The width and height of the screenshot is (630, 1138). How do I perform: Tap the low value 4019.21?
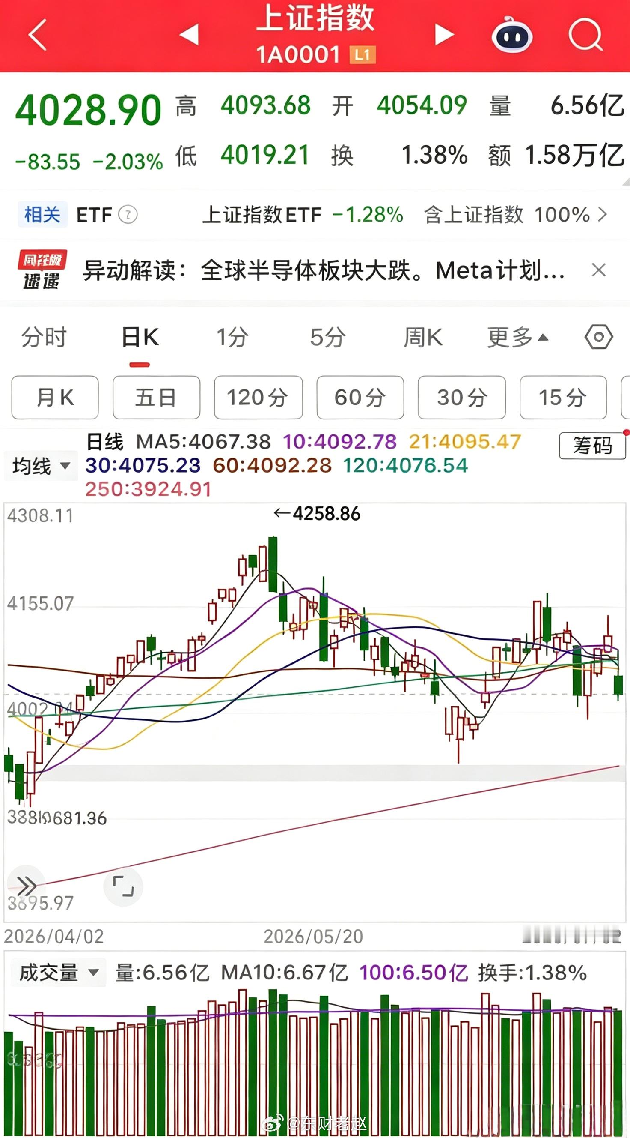point(264,155)
